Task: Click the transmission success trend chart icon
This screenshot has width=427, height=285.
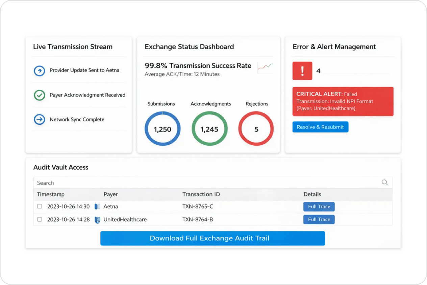Action: pyautogui.click(x=265, y=67)
